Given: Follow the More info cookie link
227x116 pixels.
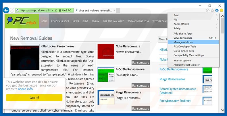Looking at the screenshot, I should (26, 89).
